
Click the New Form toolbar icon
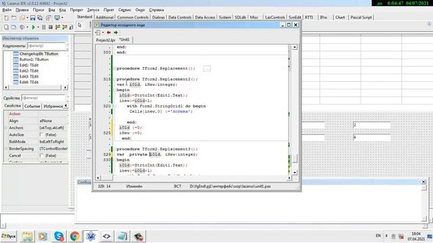tap(14, 18)
